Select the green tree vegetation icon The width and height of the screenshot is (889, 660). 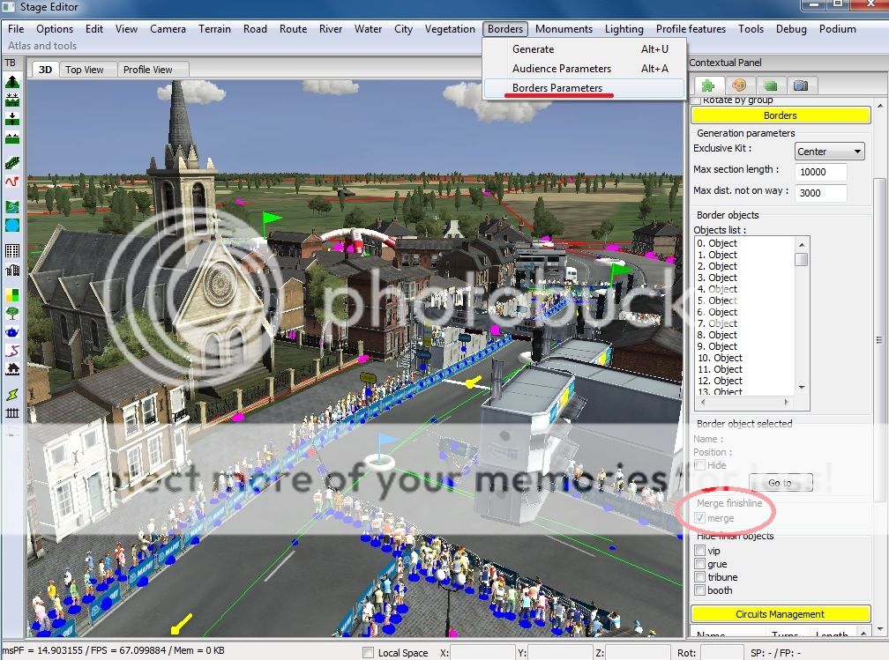(x=12, y=312)
